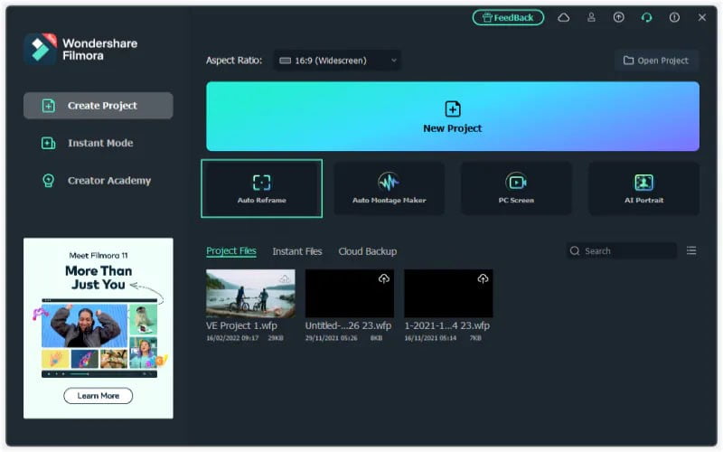Screen dimensions: 723x452
Task: Open VE Project 1.wfp thumbnail
Action: pos(250,293)
